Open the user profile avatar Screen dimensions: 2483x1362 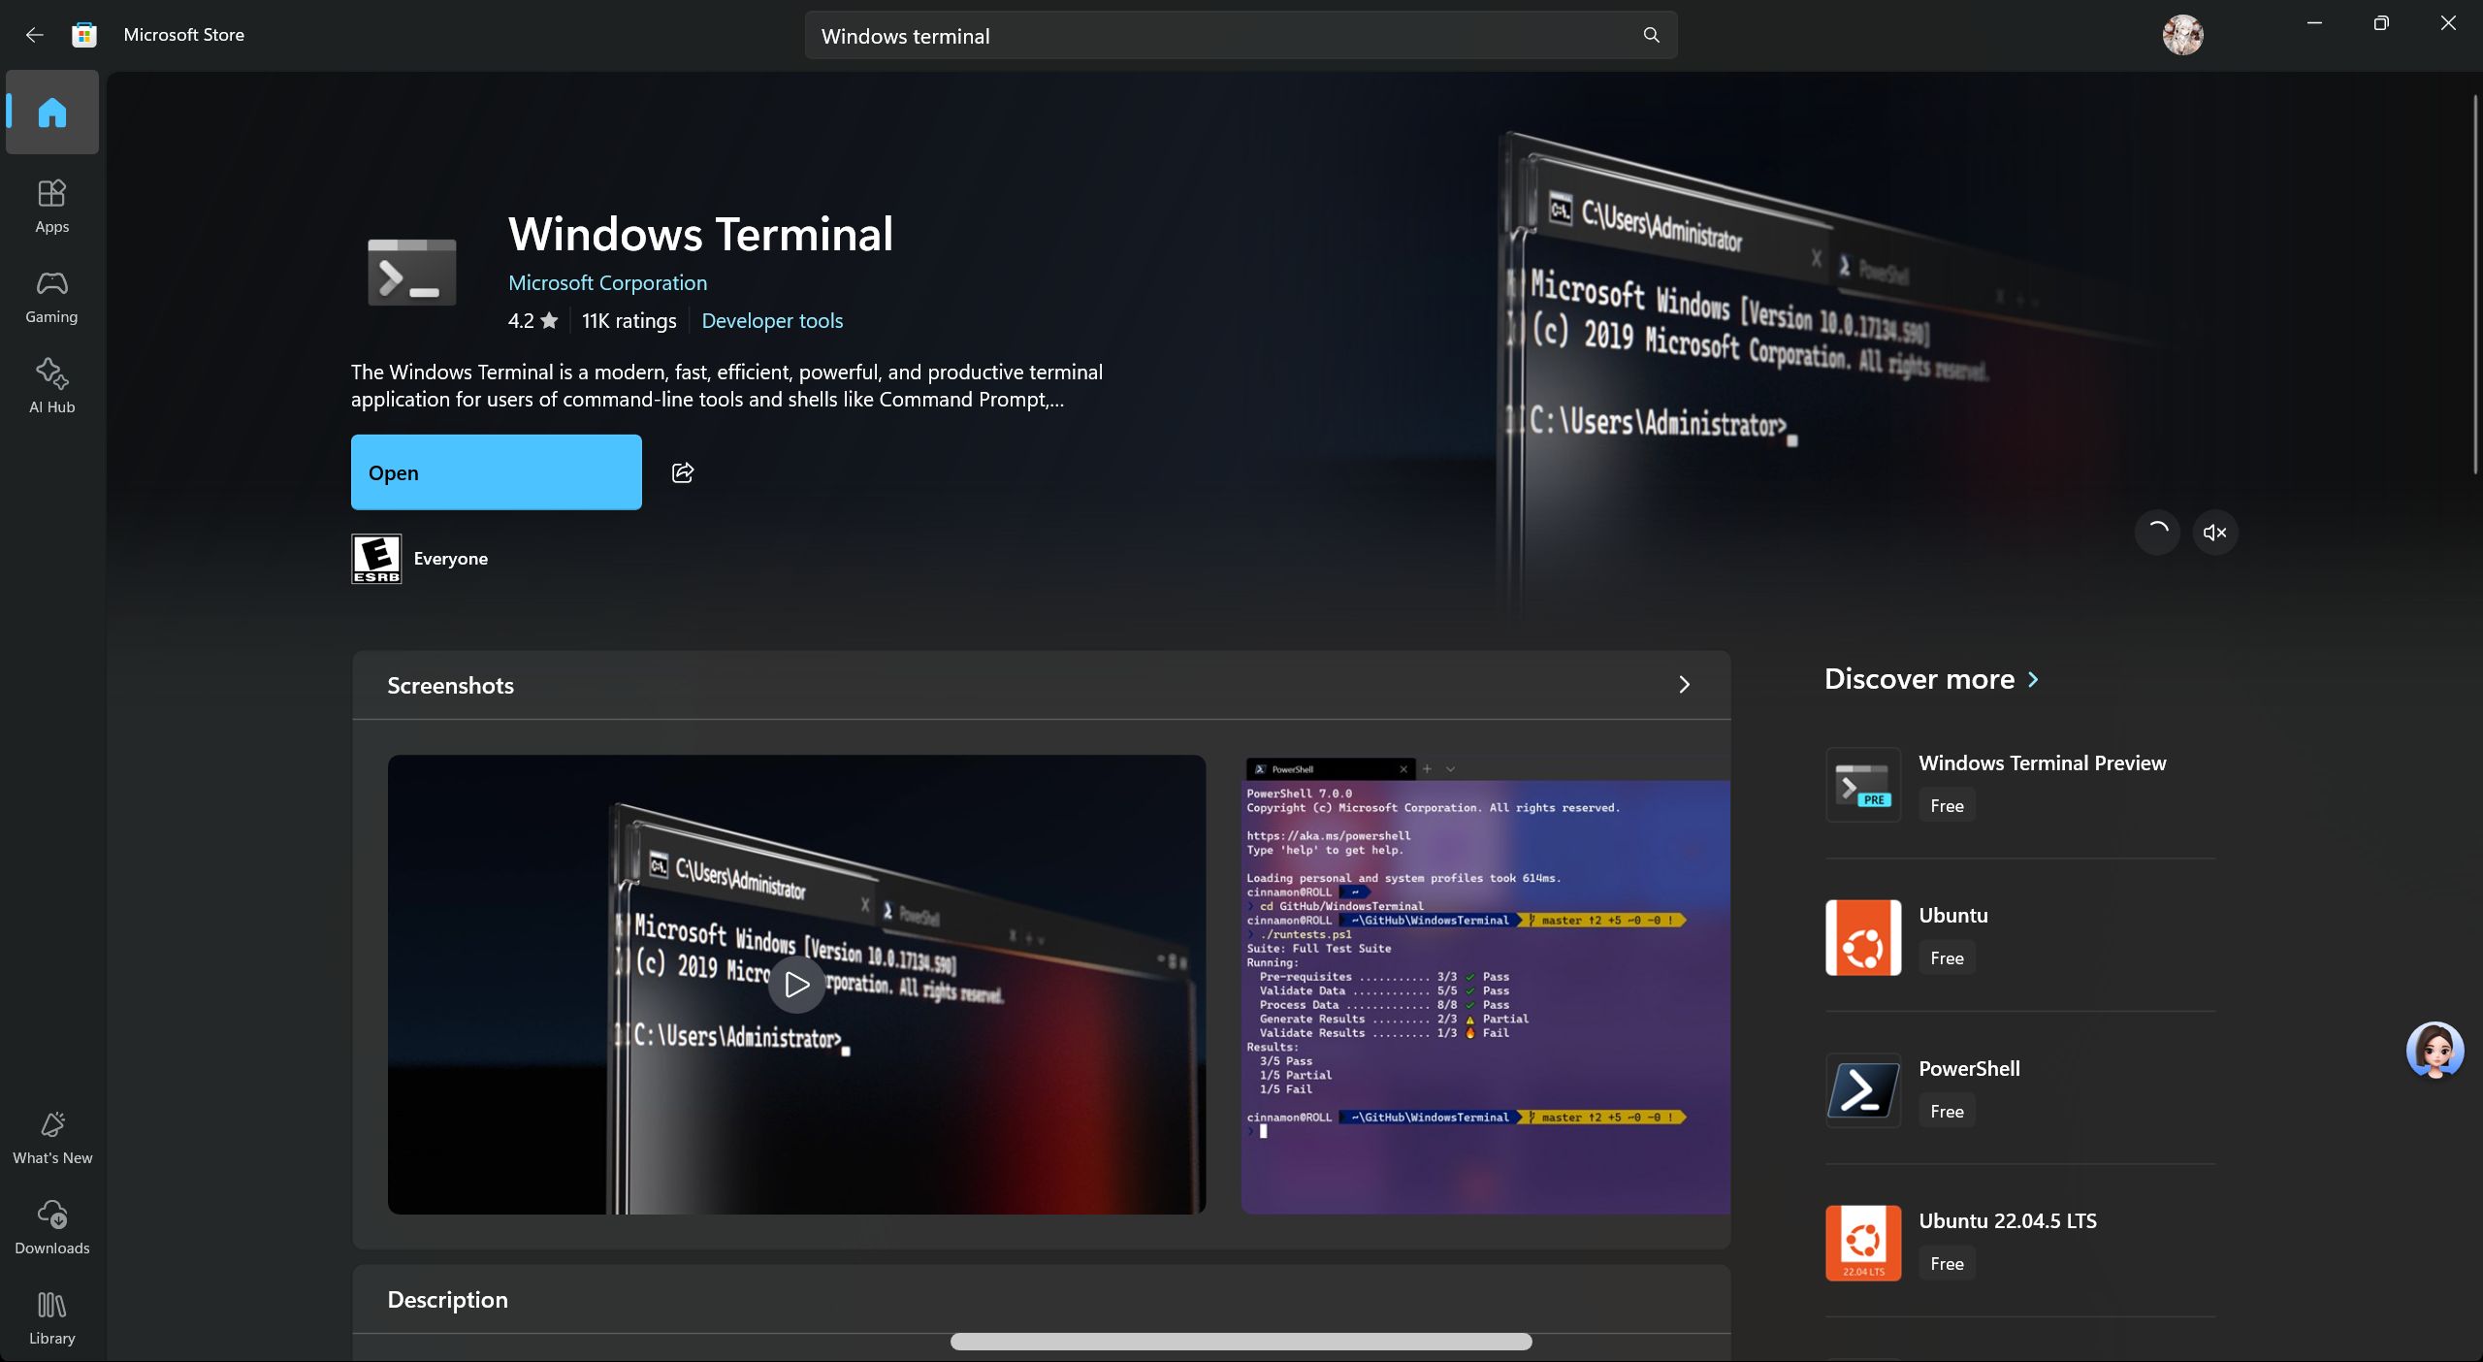[x=2182, y=35]
